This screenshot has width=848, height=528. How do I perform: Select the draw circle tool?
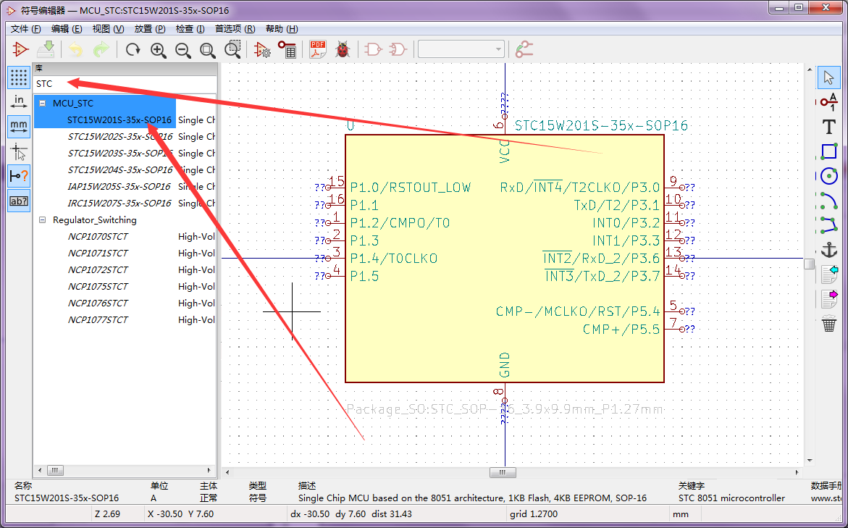(828, 176)
